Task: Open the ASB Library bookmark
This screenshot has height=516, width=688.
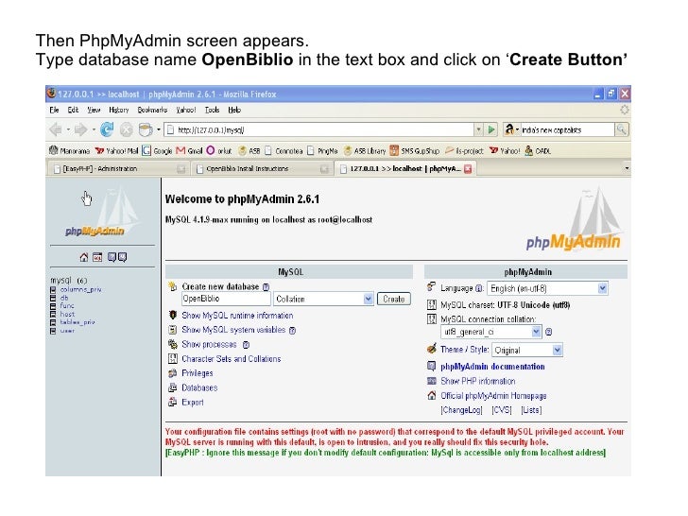Action: pos(365,151)
